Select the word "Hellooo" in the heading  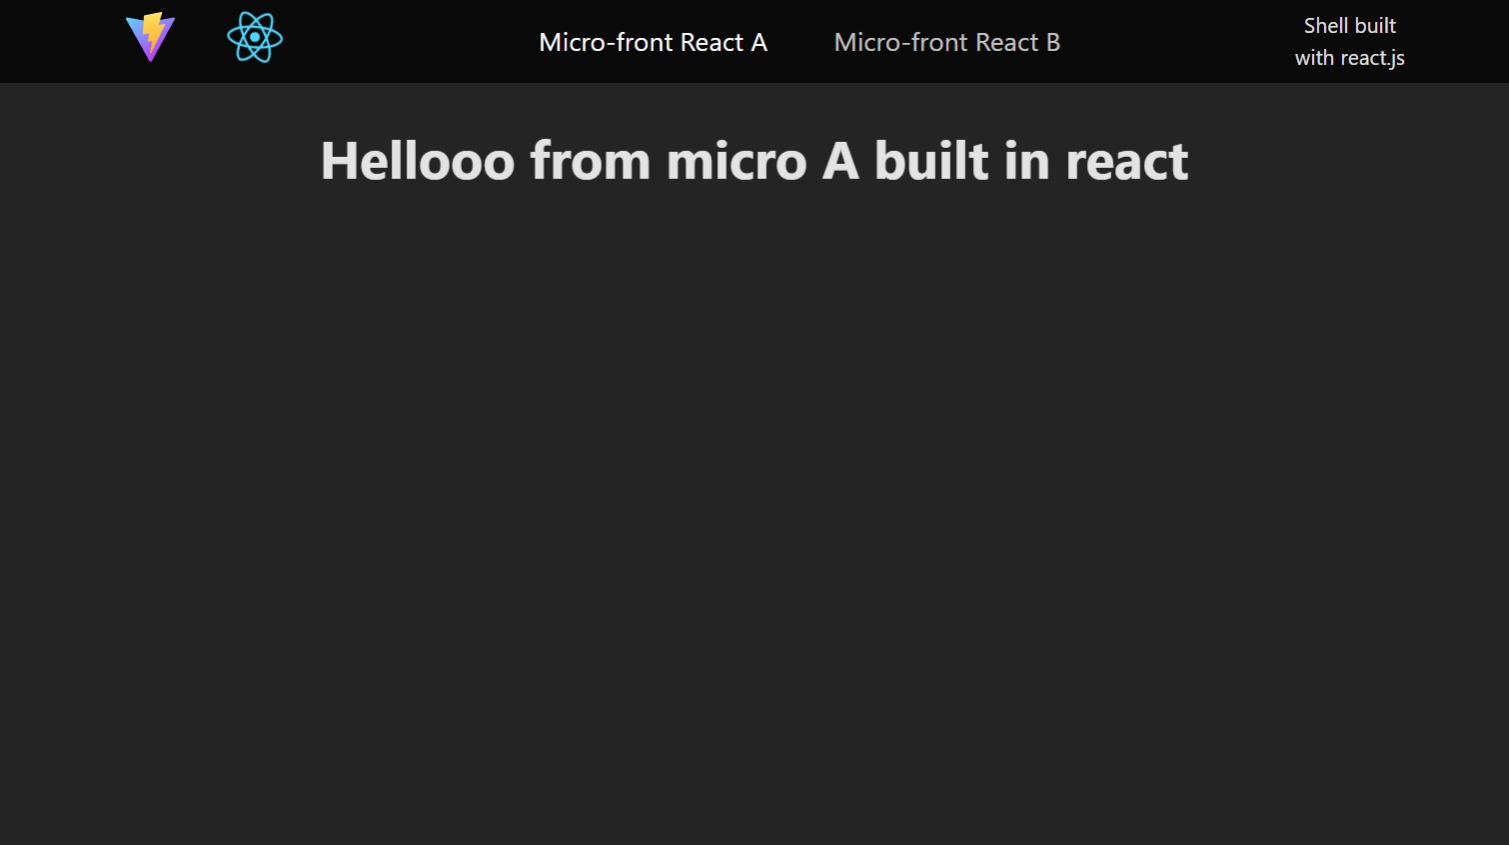tap(417, 161)
